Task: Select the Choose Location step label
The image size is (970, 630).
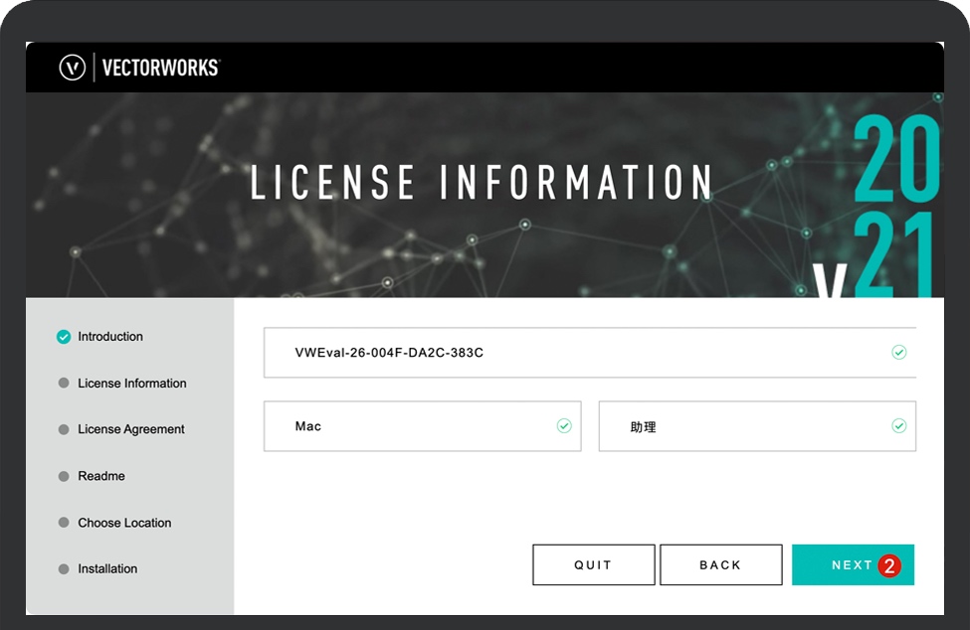Action: 124,523
